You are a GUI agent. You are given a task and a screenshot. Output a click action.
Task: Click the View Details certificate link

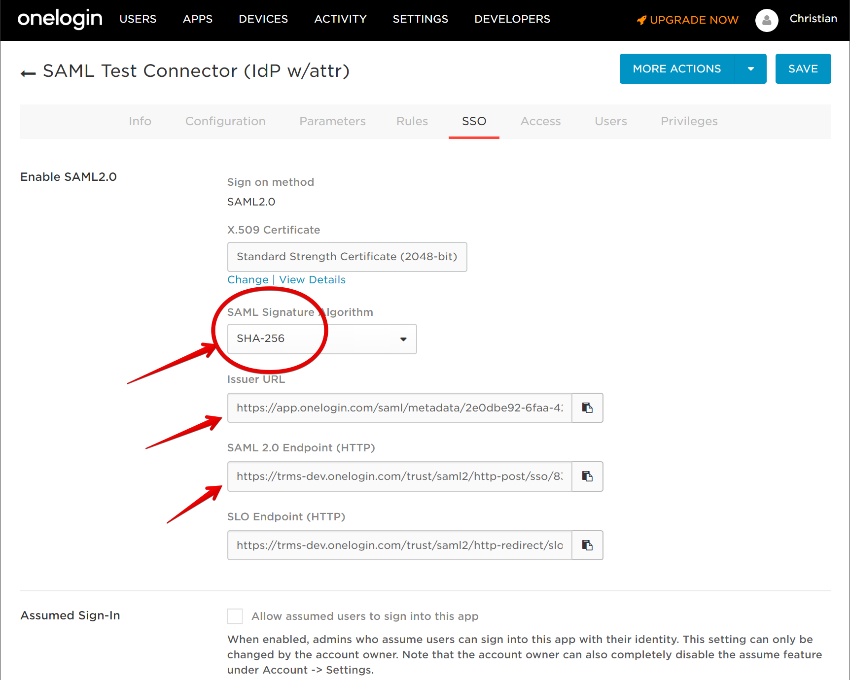point(313,280)
